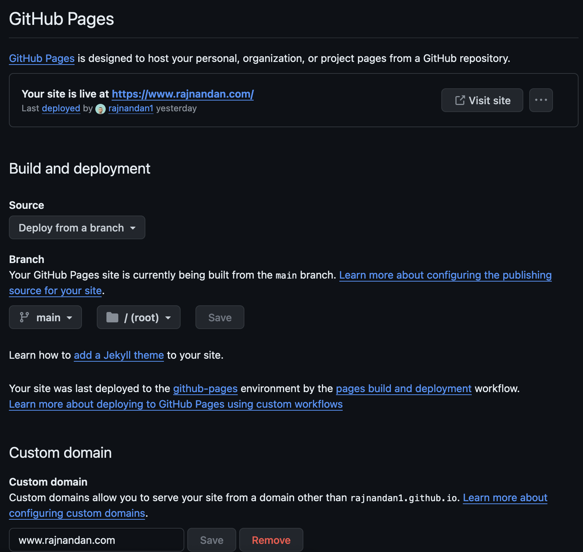Click the rajnandan1 user avatar
Viewport: 583px width, 552px height.
(x=101, y=109)
